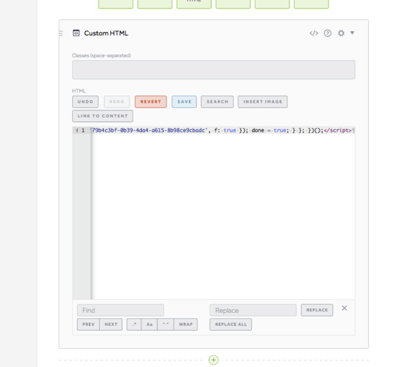Grab the drag handle left of Custom HTML
Screen dimensions: 408x367
(x=61, y=33)
